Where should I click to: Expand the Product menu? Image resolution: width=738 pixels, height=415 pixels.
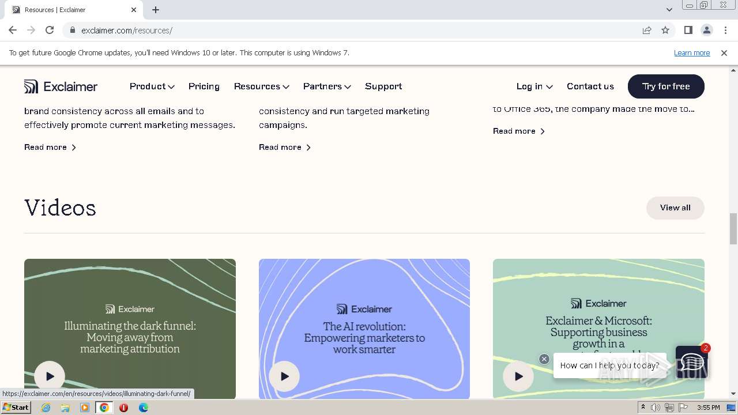[x=152, y=86]
